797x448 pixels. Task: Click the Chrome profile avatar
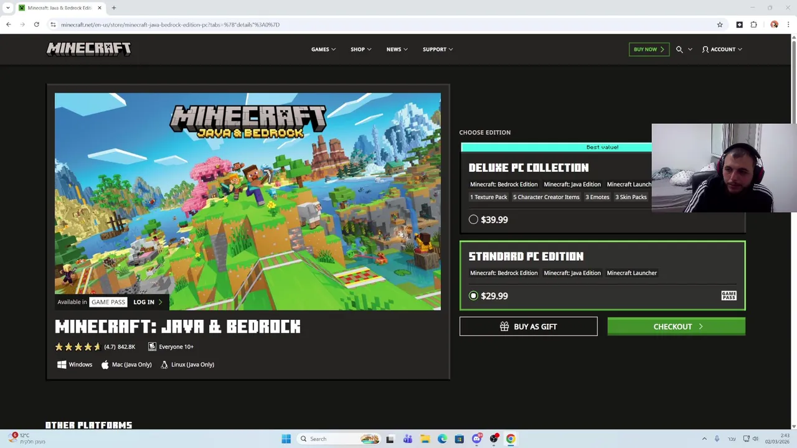[x=774, y=25]
